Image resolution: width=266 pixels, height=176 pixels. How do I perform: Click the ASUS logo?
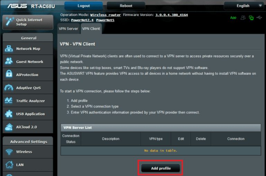tap(17, 6)
